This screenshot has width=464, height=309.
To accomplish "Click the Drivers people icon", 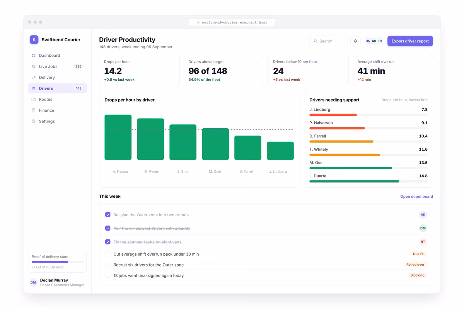I will click(x=34, y=88).
